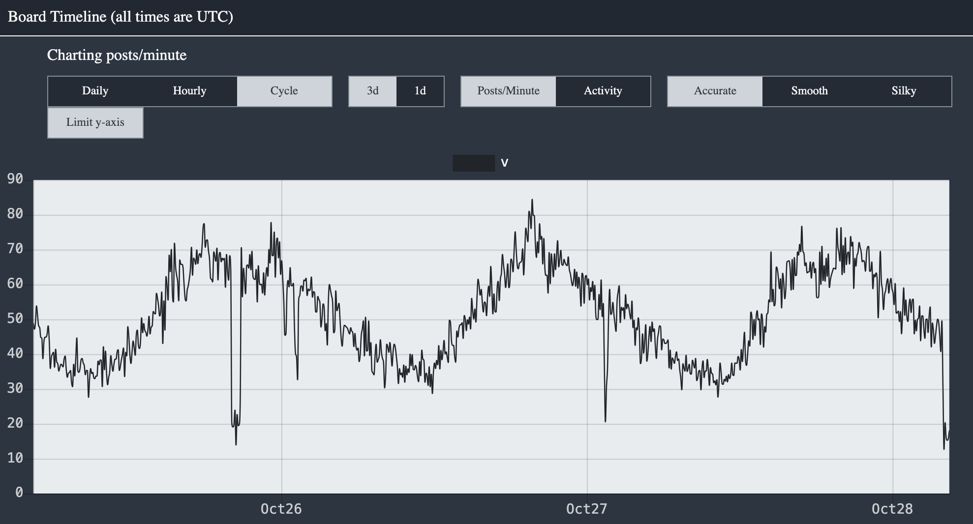Click the 70 y-axis label
The image size is (973, 524).
[15, 249]
